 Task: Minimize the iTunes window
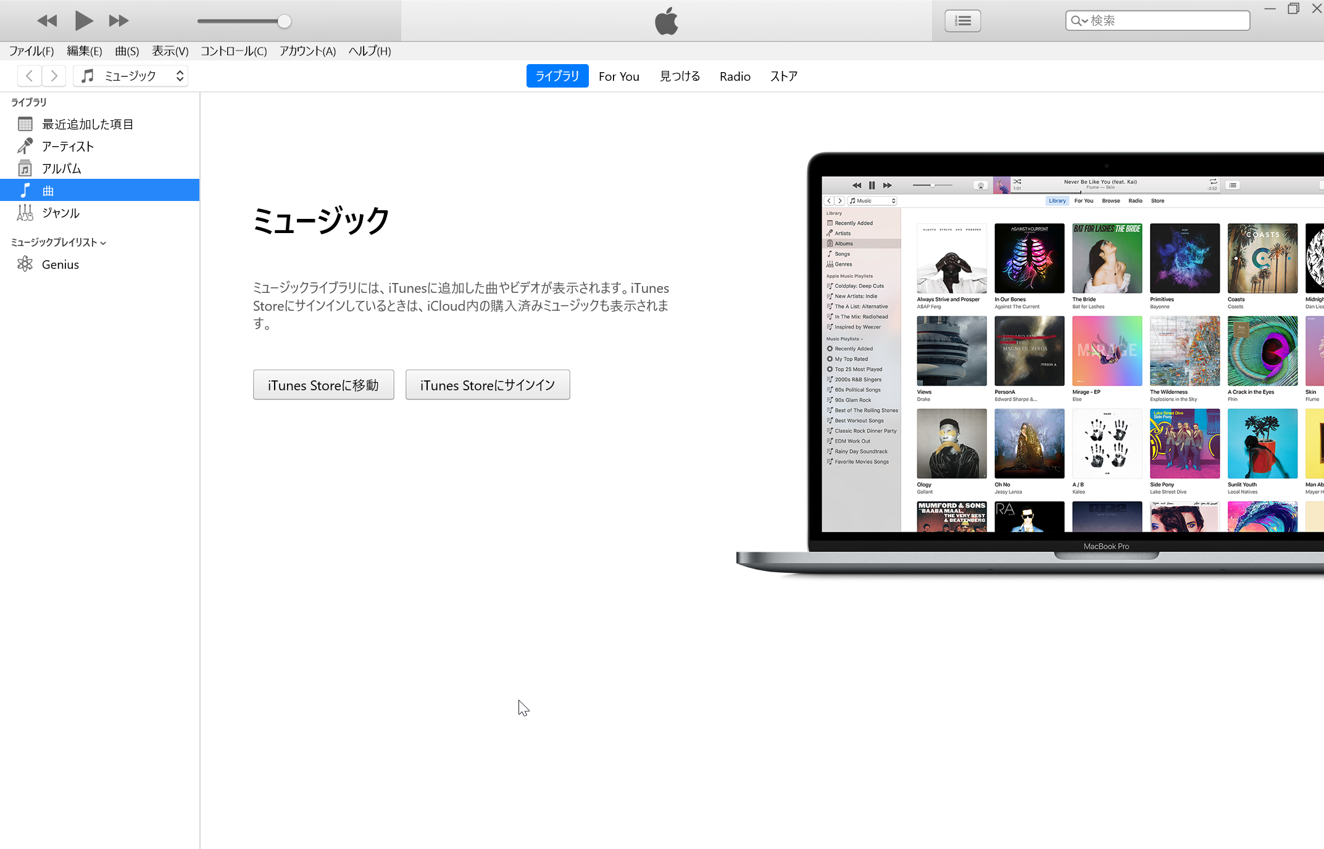pos(1270,9)
